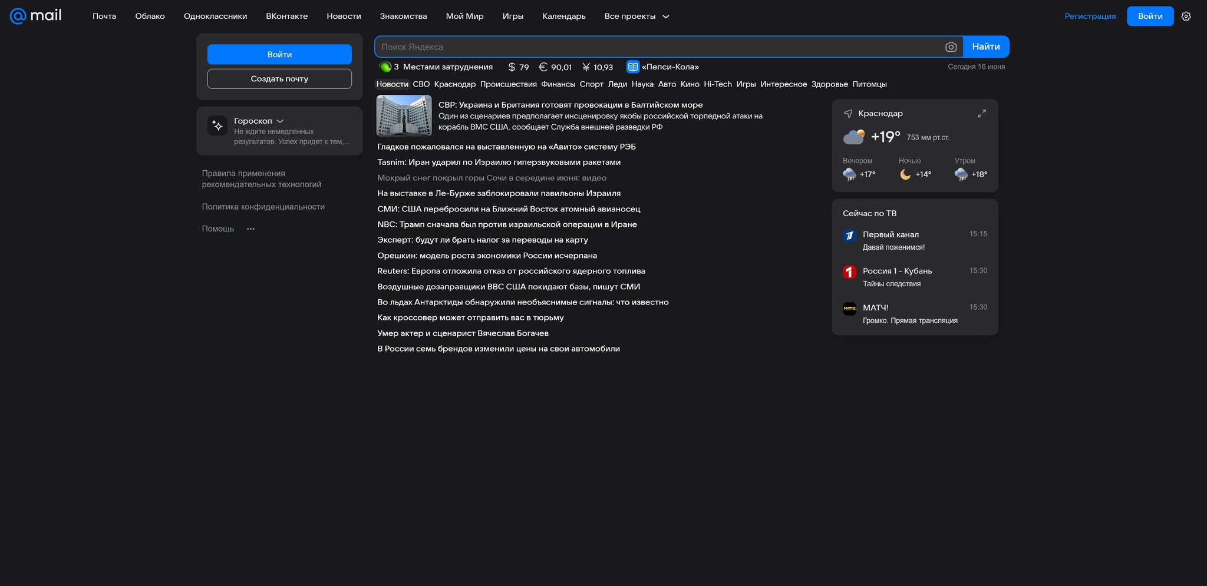Image resolution: width=1207 pixels, height=586 pixels.
Task: Click the location arrow icon near Краснодар
Action: click(x=848, y=114)
